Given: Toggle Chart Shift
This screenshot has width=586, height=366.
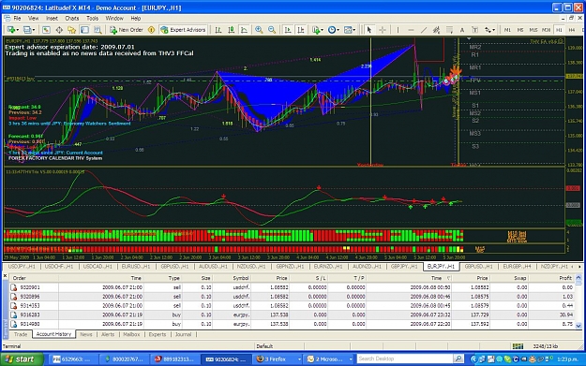Looking at the screenshot, I should click(x=300, y=30).
